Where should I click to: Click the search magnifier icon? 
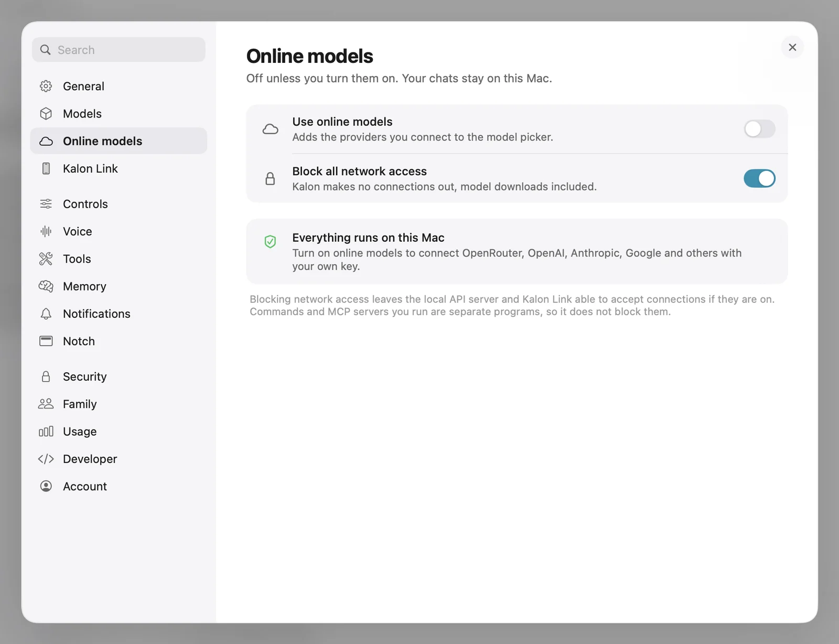(x=46, y=50)
